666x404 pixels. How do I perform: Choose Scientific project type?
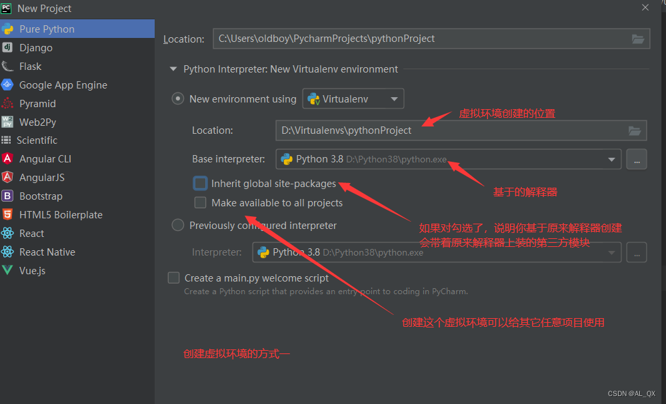click(77, 140)
